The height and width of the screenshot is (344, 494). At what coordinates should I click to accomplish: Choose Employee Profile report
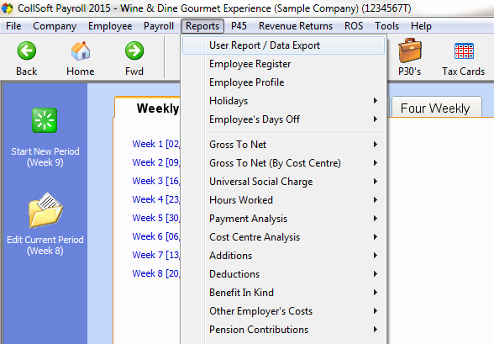point(283,82)
